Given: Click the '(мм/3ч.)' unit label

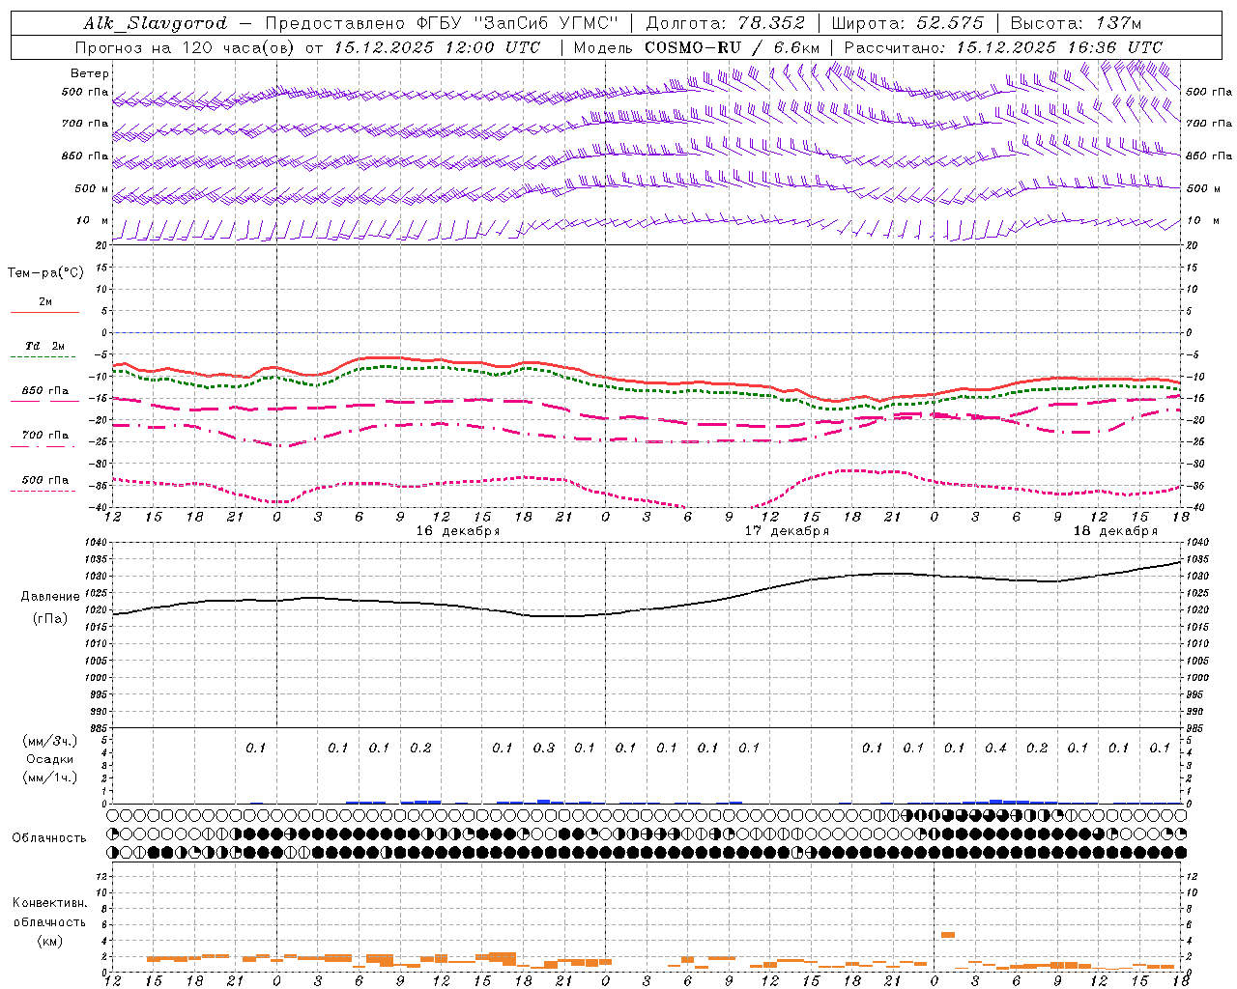Looking at the screenshot, I should coord(50,741).
